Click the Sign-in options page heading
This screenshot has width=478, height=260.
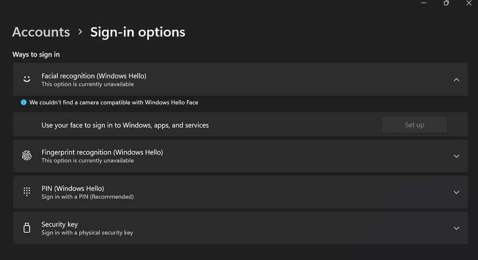click(x=138, y=32)
